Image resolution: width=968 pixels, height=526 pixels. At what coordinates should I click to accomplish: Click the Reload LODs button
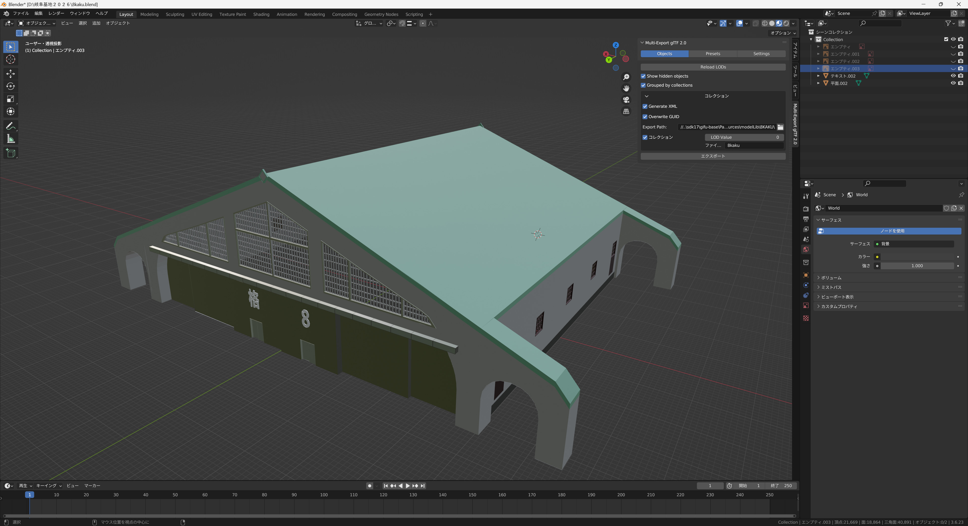click(713, 67)
